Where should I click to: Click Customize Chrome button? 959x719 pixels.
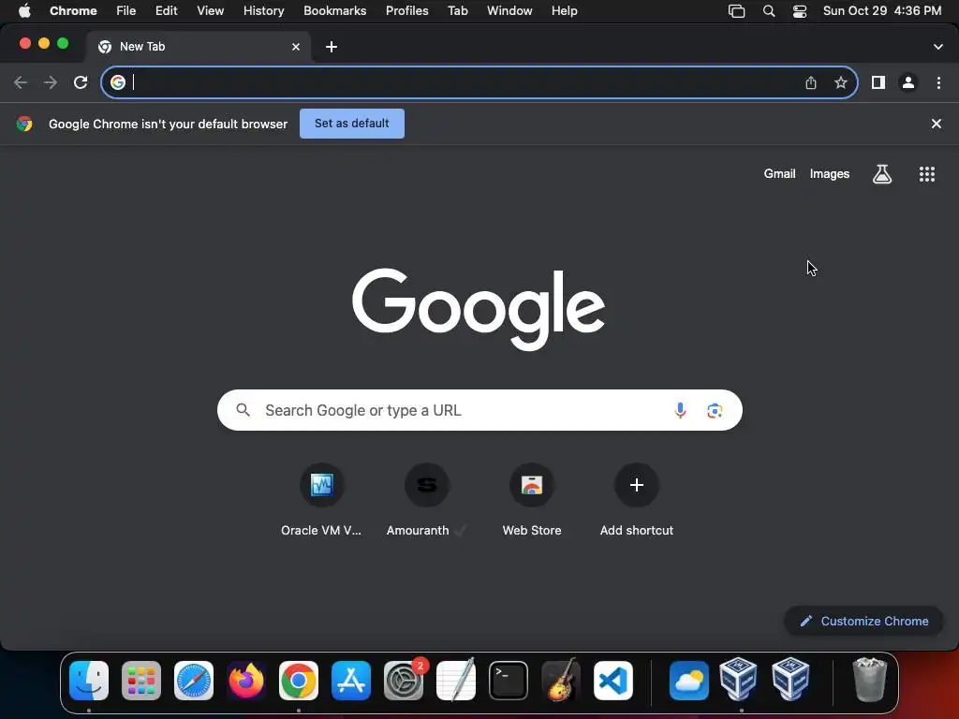(864, 622)
